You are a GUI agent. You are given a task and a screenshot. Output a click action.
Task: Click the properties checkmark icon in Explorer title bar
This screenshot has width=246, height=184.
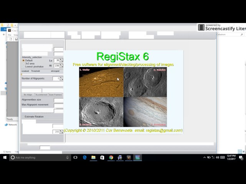click(x=8, y=25)
